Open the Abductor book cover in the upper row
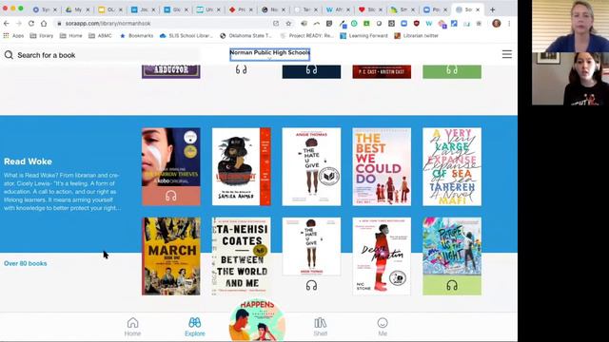 point(171,71)
